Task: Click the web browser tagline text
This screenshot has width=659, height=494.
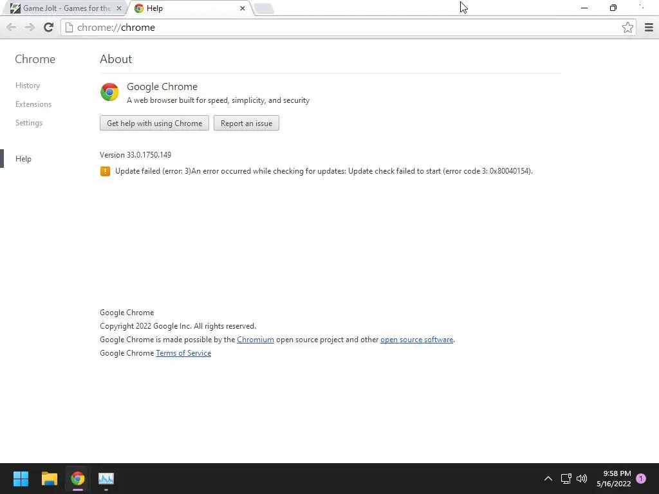Action: click(218, 100)
